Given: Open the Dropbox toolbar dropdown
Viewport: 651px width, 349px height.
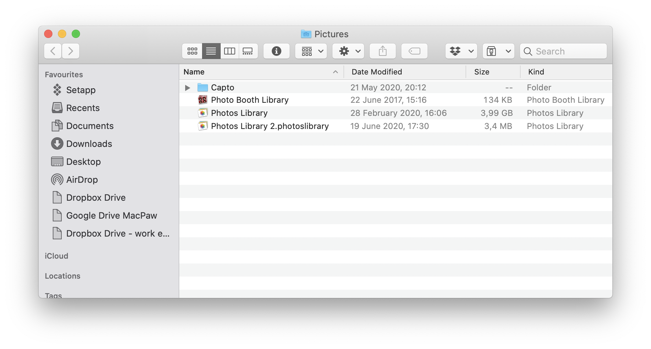Looking at the screenshot, I should tap(461, 51).
